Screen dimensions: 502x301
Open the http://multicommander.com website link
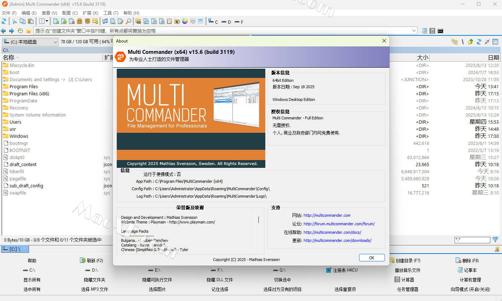pyautogui.click(x=327, y=215)
